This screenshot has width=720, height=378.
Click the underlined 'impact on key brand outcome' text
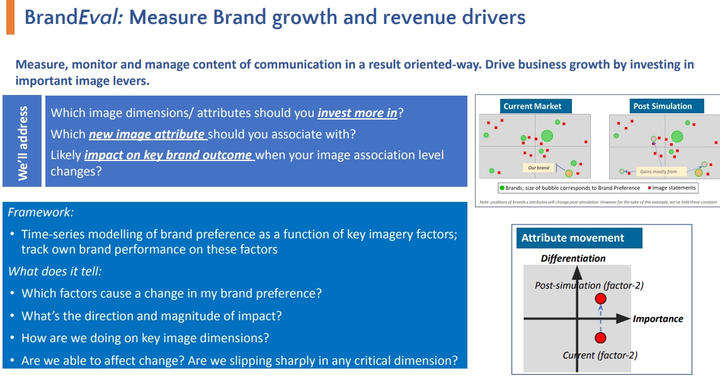point(169,155)
